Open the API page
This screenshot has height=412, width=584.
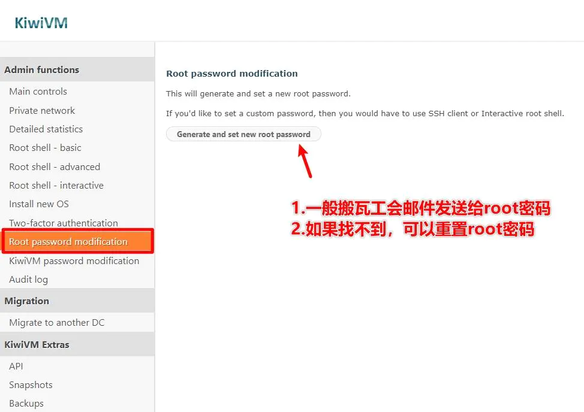click(x=16, y=366)
